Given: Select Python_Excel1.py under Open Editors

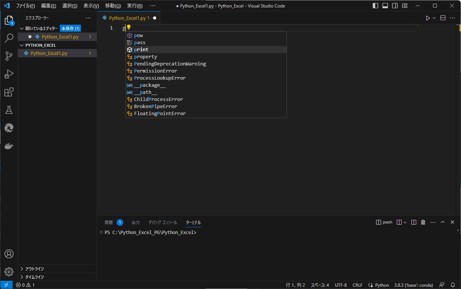Looking at the screenshot, I should (x=57, y=37).
